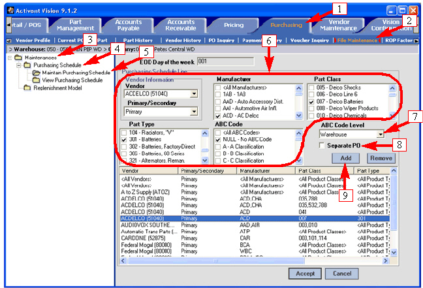Open Part History in sub-menu
The height and width of the screenshot is (288, 423).
click(x=138, y=40)
